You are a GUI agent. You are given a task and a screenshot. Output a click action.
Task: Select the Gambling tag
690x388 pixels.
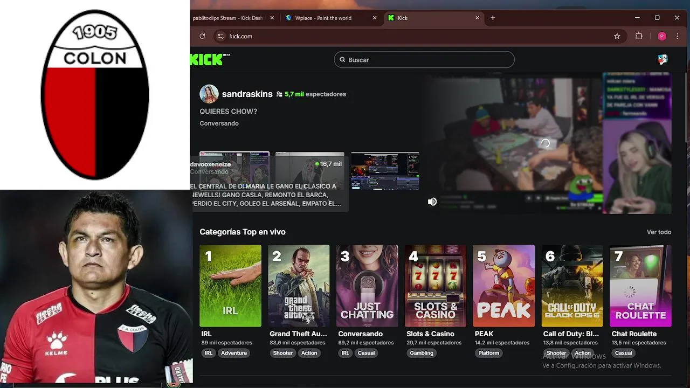422,353
